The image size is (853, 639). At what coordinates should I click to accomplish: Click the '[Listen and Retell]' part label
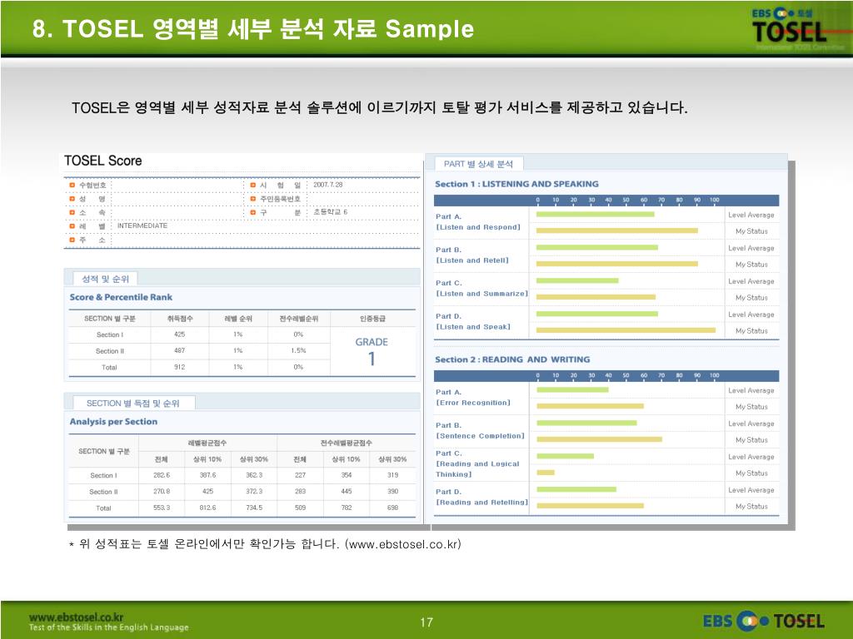[x=472, y=260]
